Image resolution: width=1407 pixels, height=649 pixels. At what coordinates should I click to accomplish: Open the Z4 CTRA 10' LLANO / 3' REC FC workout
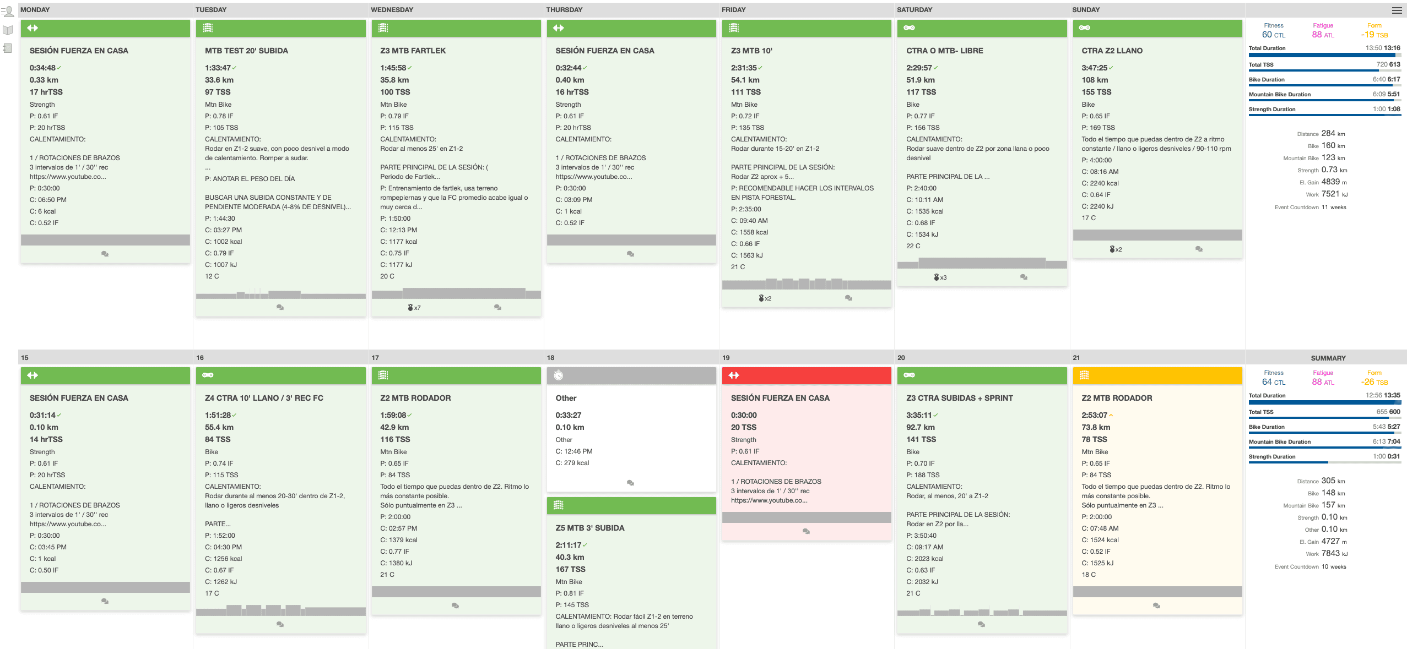tap(264, 398)
